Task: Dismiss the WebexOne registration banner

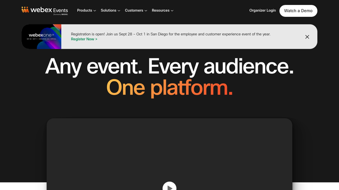Action: pos(307,37)
